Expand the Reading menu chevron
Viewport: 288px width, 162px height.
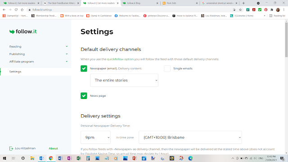[67, 46]
